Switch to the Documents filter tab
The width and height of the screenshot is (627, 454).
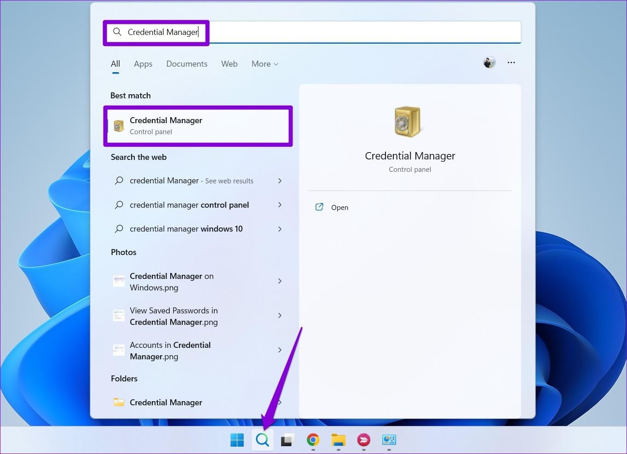187,64
